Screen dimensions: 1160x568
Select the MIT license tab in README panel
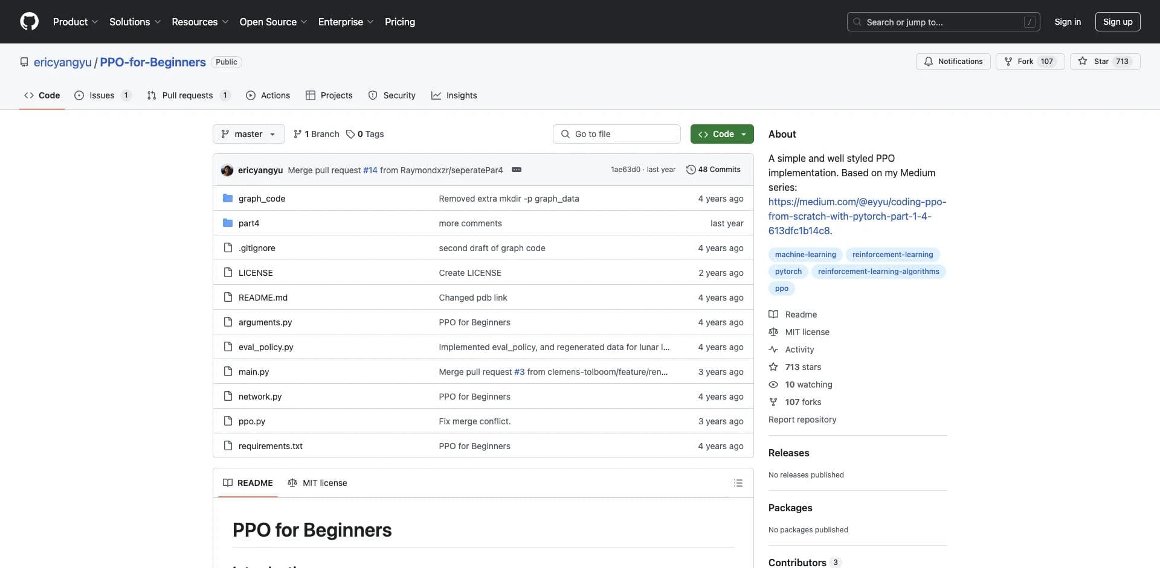317,483
